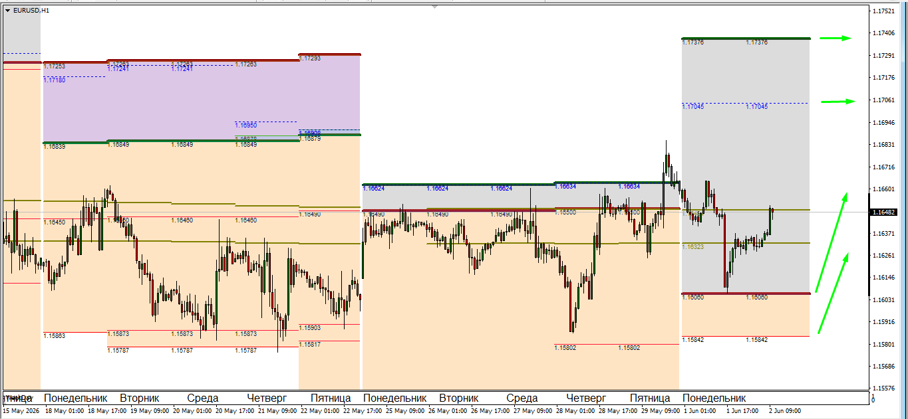This screenshot has width=908, height=419.
Task: Click the 26 May 01:00 time label
Action: coord(448,411)
